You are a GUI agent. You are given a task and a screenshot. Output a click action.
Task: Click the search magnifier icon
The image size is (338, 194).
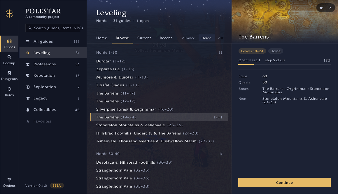point(30,28)
